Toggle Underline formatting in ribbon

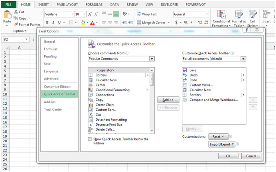pyautogui.click(x=59, y=22)
